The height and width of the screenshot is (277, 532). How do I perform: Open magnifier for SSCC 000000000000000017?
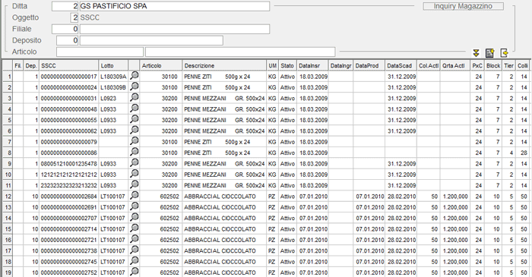[x=135, y=76]
